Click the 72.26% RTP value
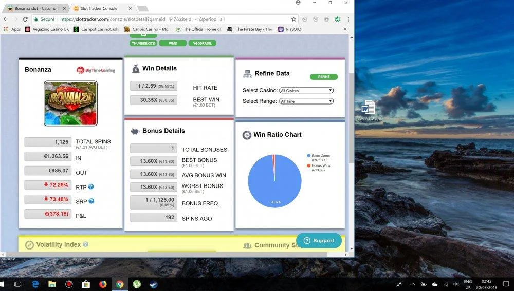This screenshot has width=514, height=291. tap(48, 185)
